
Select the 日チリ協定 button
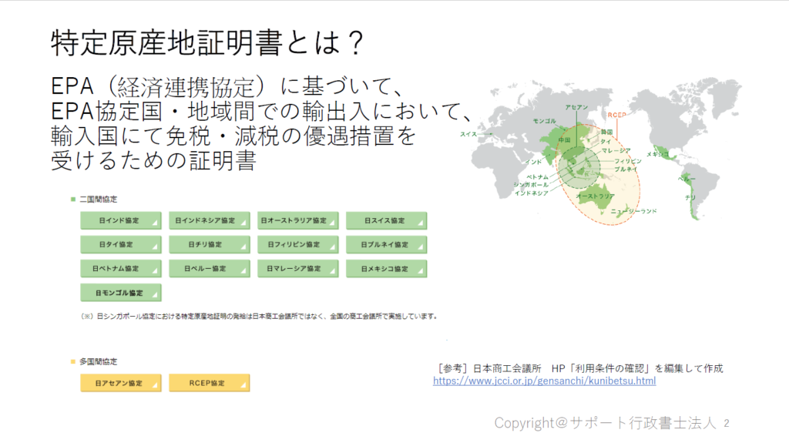pos(209,244)
